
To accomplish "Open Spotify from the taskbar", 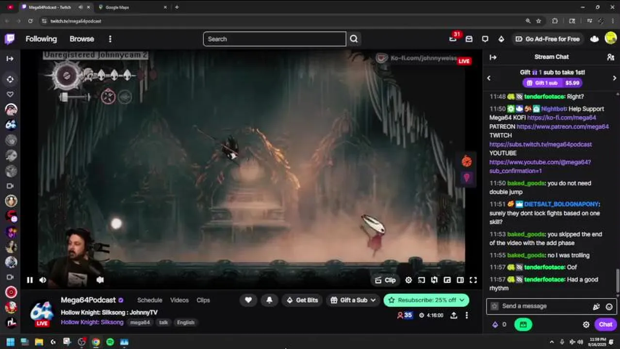I will click(110, 342).
